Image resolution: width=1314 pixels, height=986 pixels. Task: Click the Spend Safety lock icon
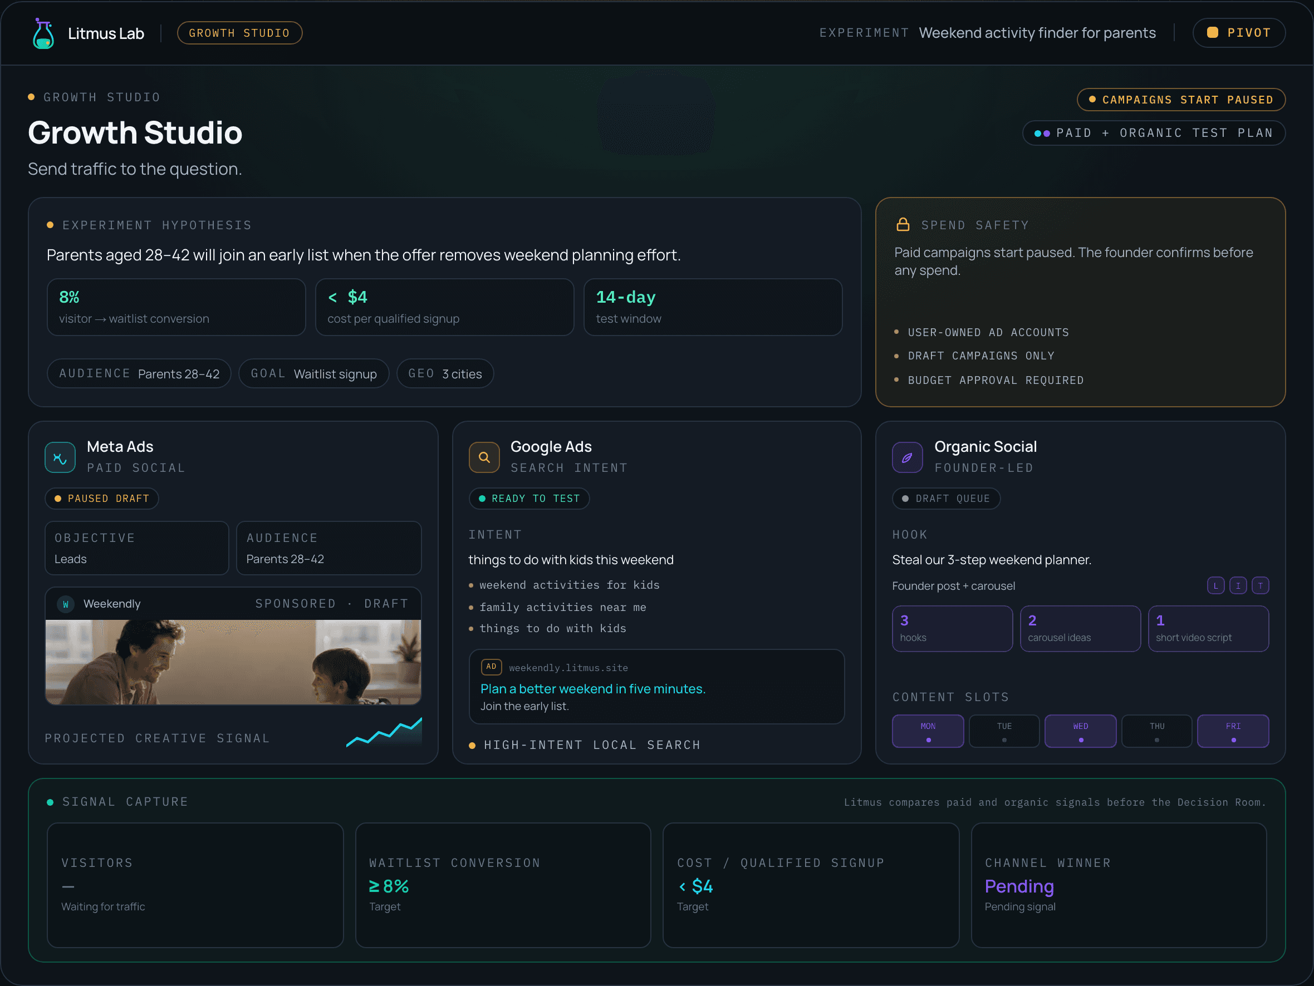pos(903,224)
